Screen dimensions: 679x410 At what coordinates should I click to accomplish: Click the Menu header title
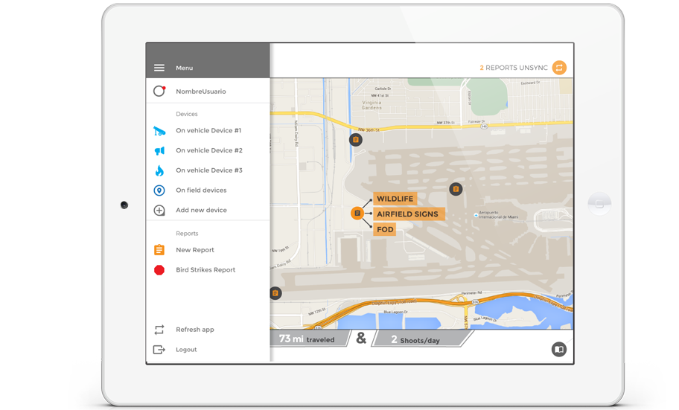coord(185,68)
